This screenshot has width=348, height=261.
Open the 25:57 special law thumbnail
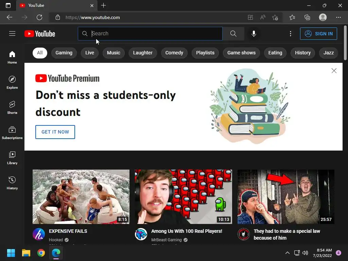(x=286, y=197)
